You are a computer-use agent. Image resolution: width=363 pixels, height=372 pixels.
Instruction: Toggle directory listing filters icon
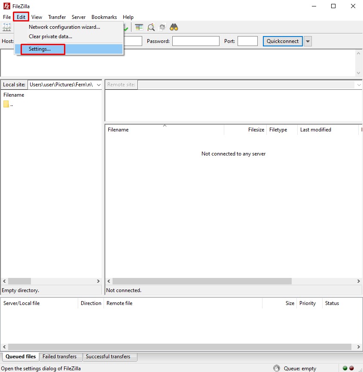tap(139, 27)
